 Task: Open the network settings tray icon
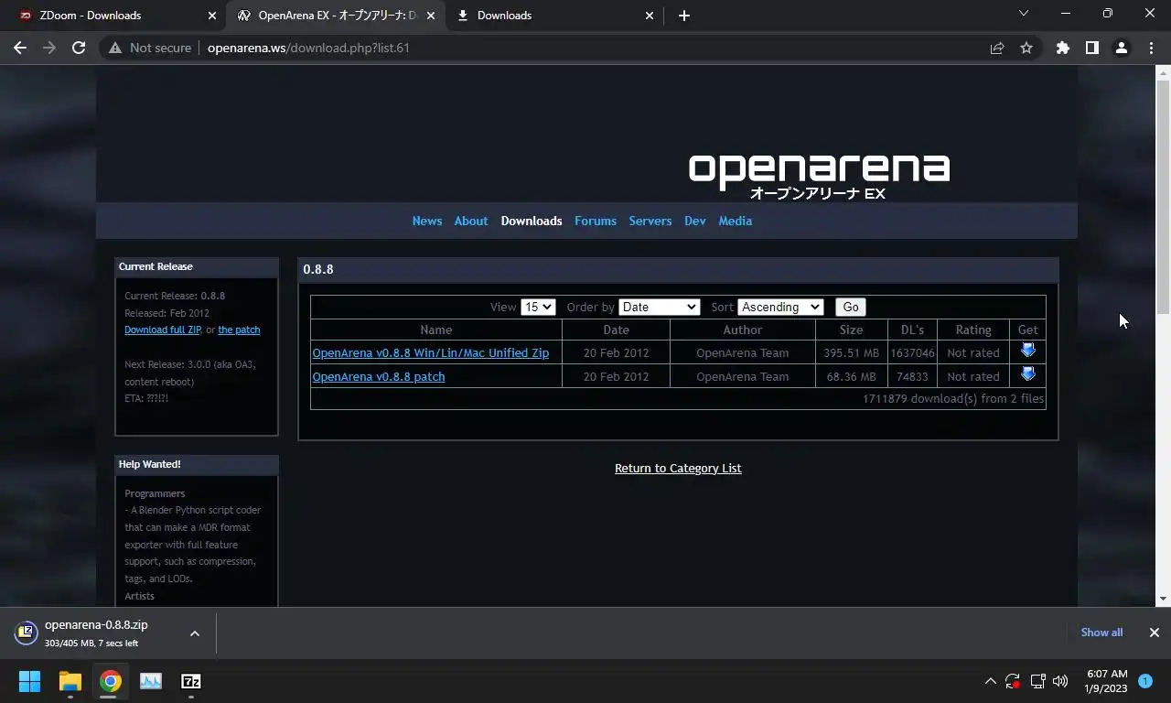coord(1037,681)
